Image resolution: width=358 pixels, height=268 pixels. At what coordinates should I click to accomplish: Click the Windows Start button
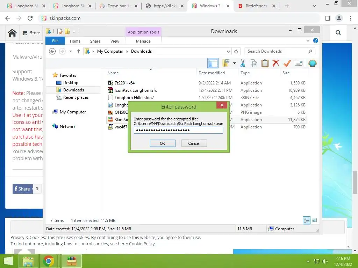pyautogui.click(x=8, y=261)
